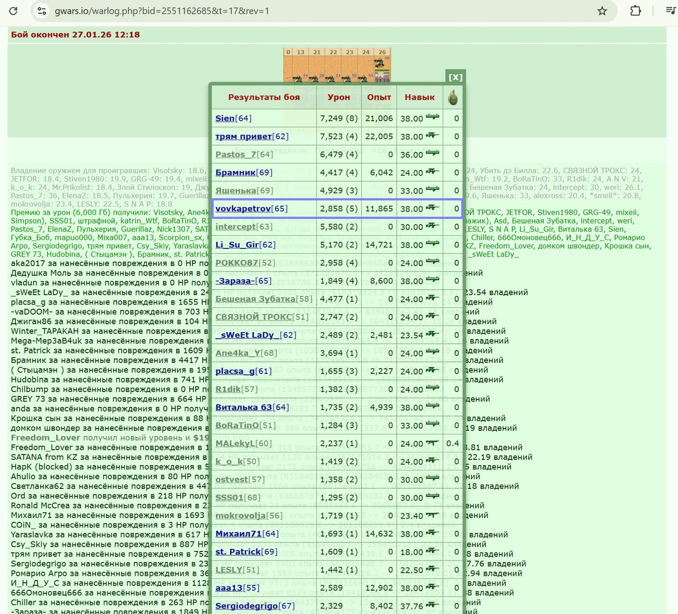The height and width of the screenshot is (614, 678).
Task: Click weapon skill icon in k_o_k row
Action: pyautogui.click(x=433, y=459)
